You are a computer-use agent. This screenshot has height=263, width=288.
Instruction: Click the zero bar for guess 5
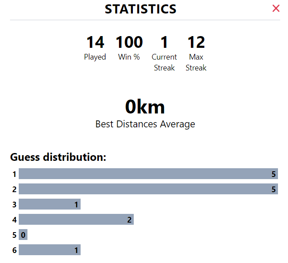tap(23, 235)
